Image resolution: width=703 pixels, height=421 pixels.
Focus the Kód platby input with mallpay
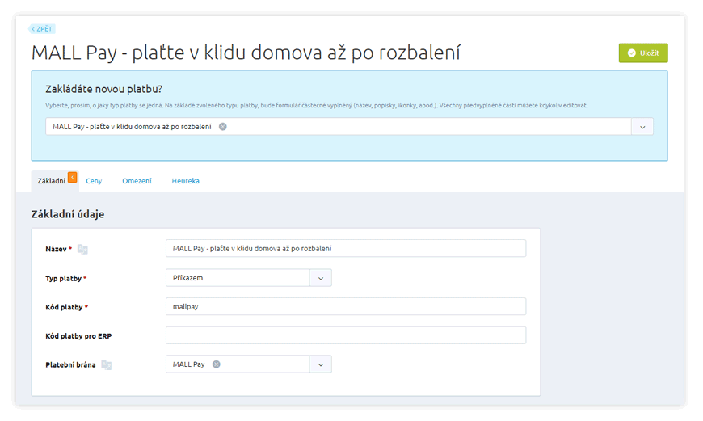[346, 307]
